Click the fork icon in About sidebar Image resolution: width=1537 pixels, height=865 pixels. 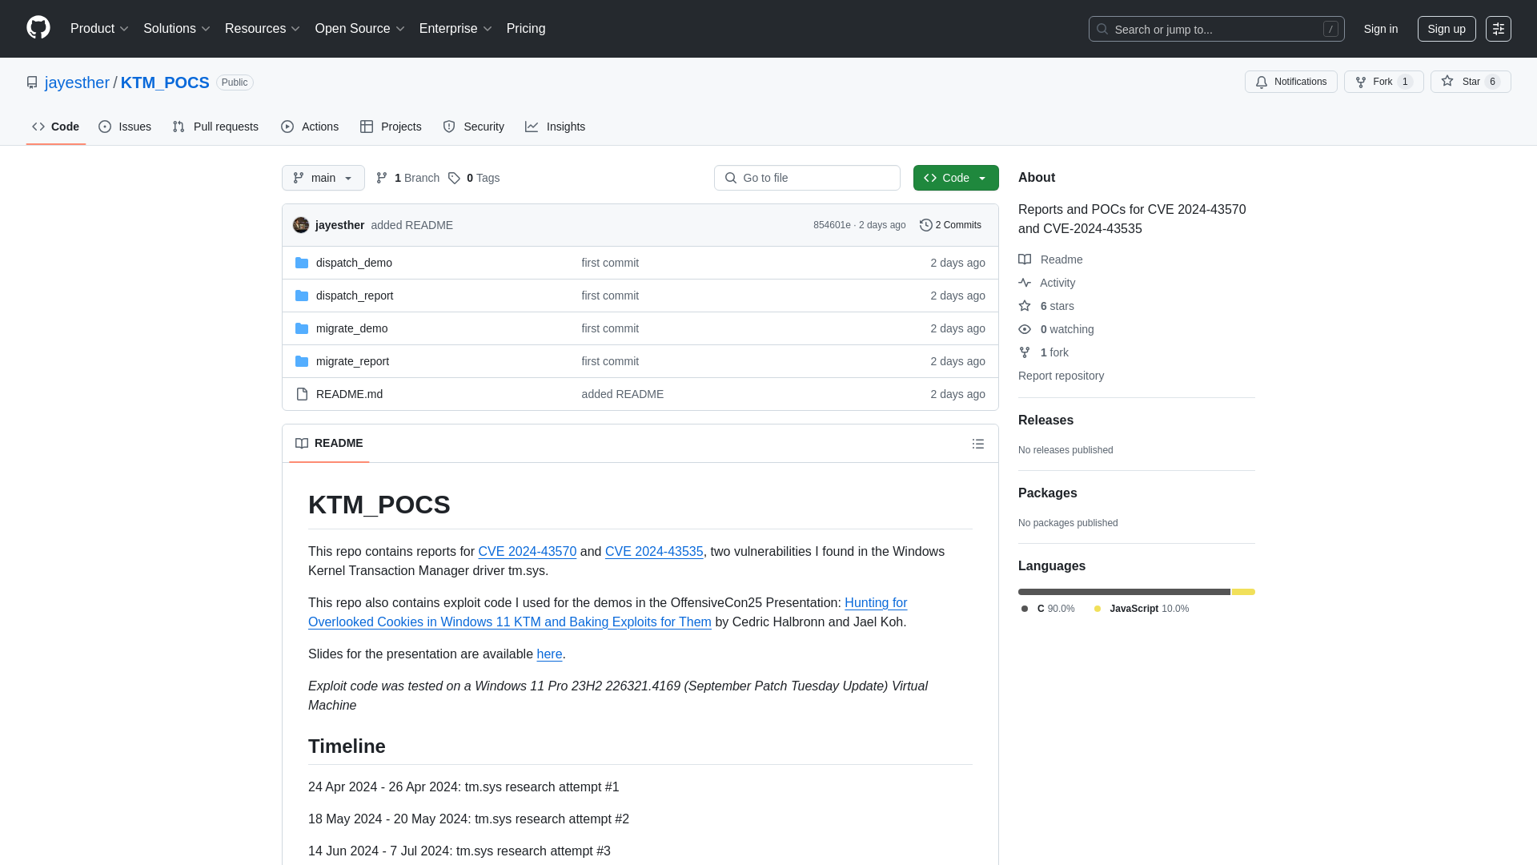[x=1025, y=352]
